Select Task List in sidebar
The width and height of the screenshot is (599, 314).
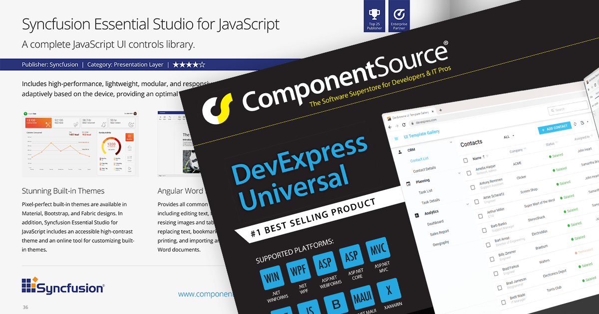tap(426, 191)
